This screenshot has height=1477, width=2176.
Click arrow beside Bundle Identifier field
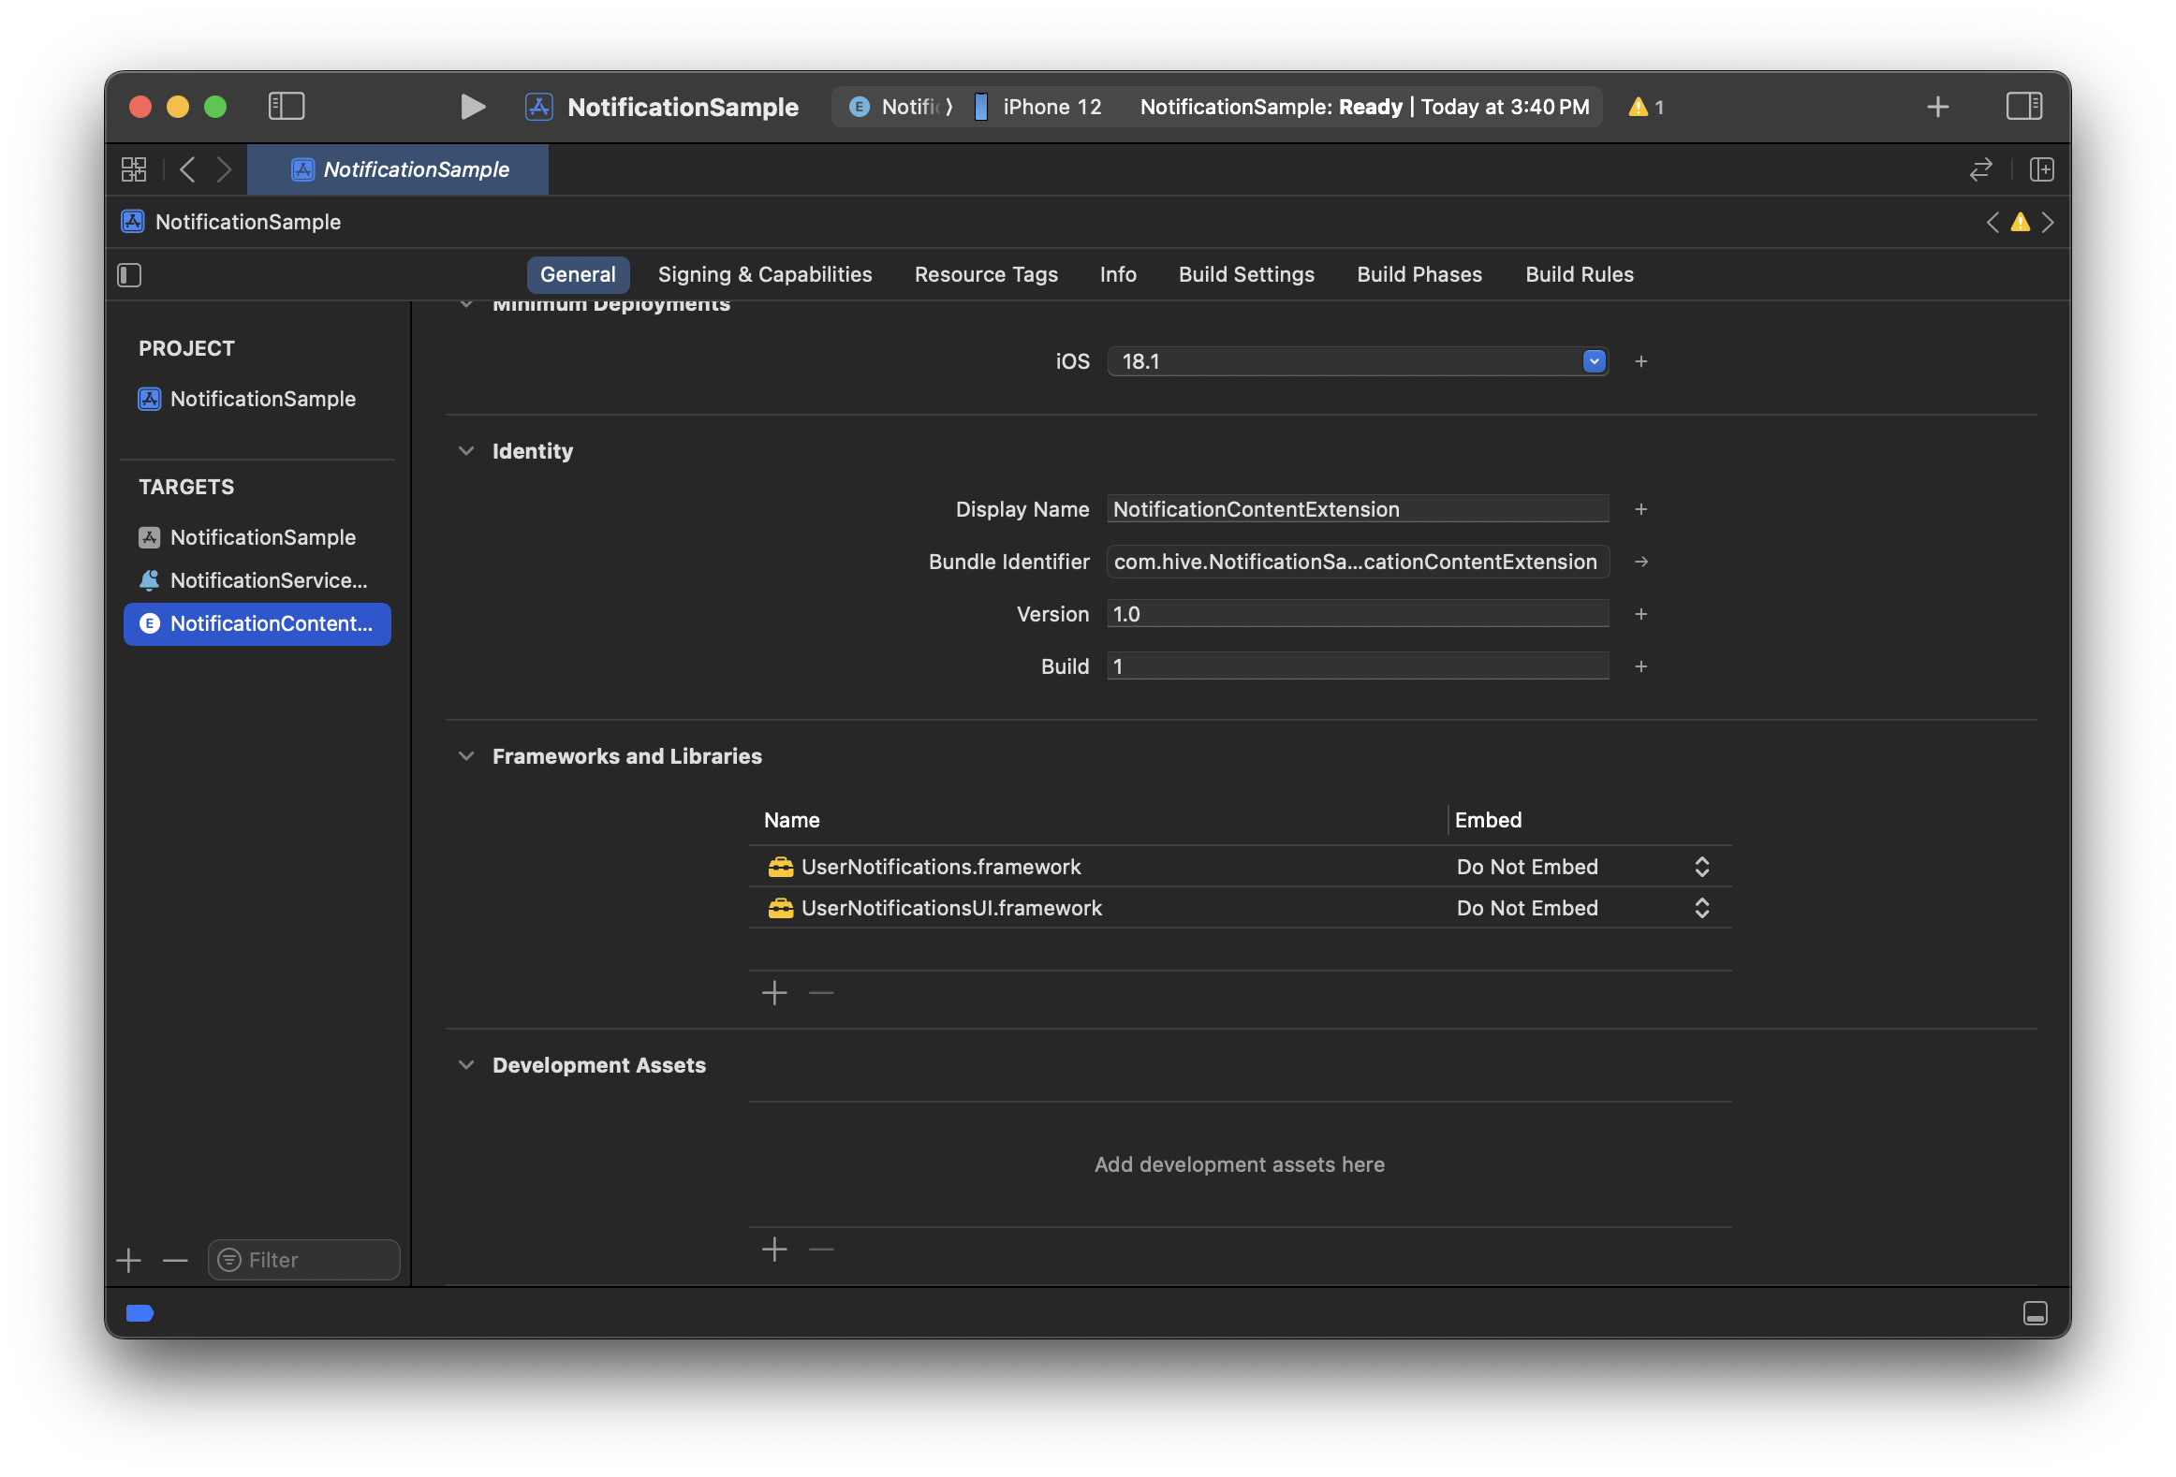click(x=1640, y=562)
